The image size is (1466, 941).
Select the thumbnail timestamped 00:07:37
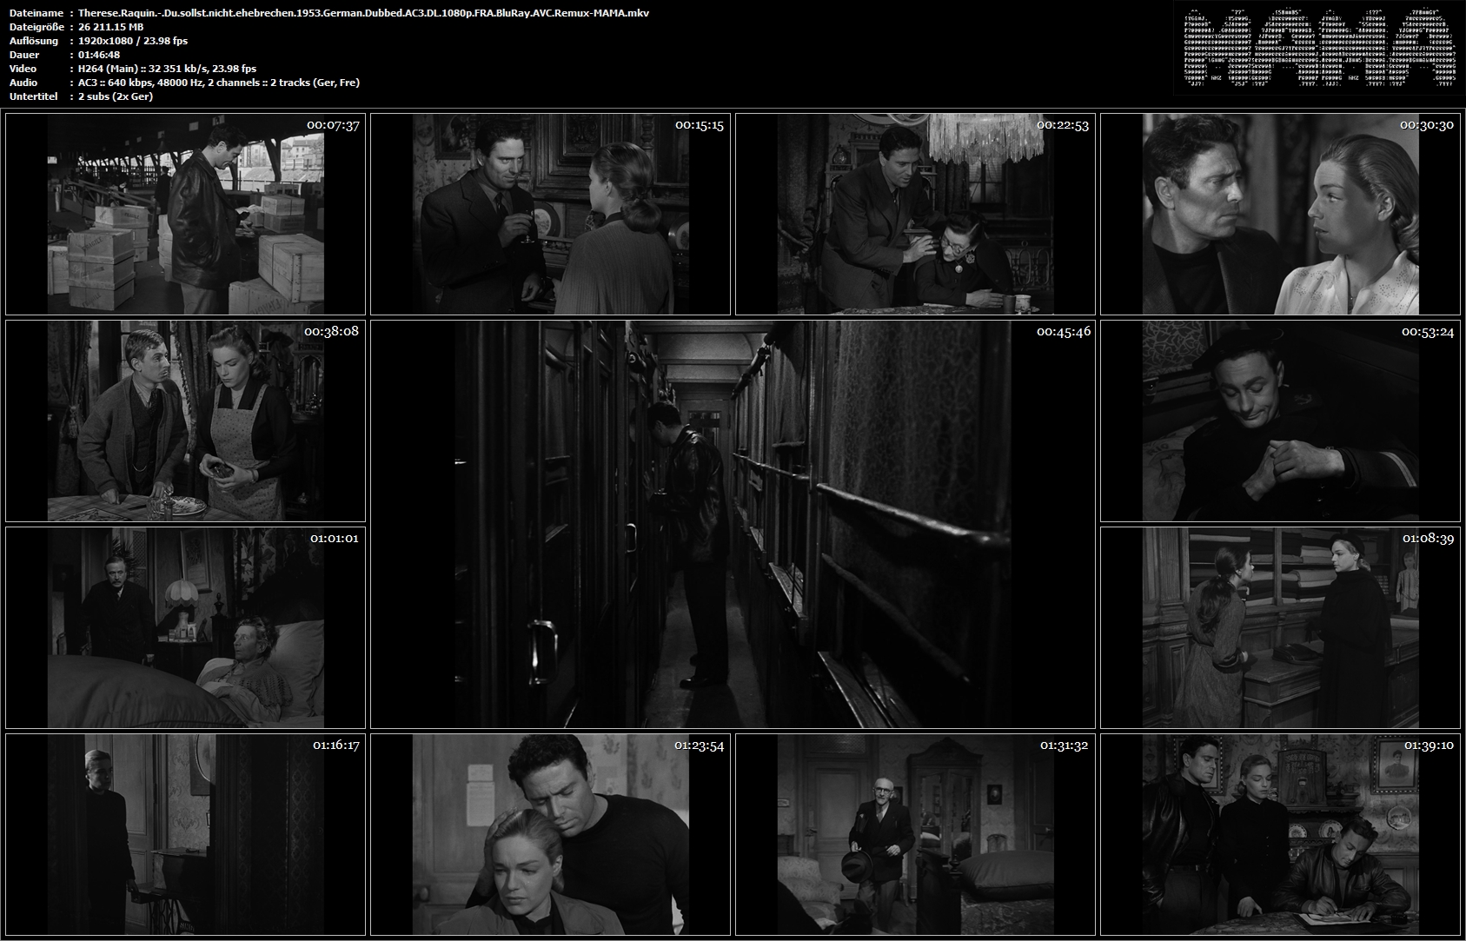(185, 214)
